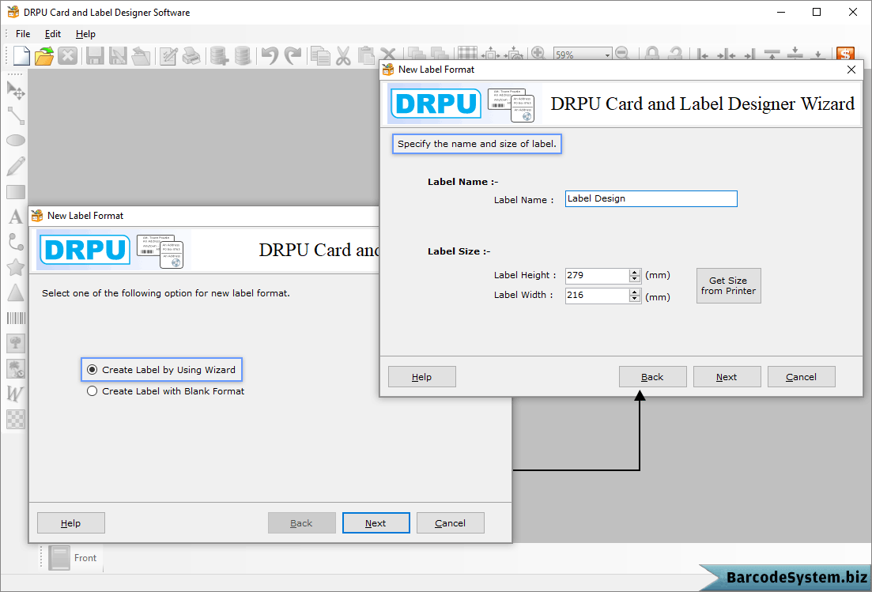Click the Label Width value field

coord(597,296)
